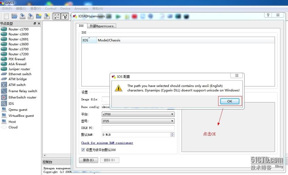Viewport: 288px width, 175px height.
Task: Open the 文件(F) menu
Action: tap(7, 8)
